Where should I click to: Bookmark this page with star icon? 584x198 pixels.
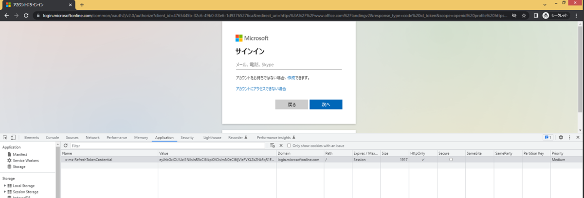pos(524,16)
